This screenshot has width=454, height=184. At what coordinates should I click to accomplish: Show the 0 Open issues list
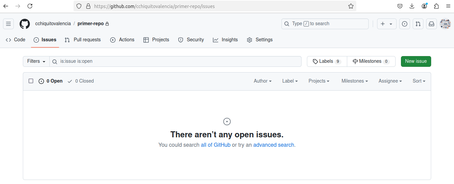(51, 81)
